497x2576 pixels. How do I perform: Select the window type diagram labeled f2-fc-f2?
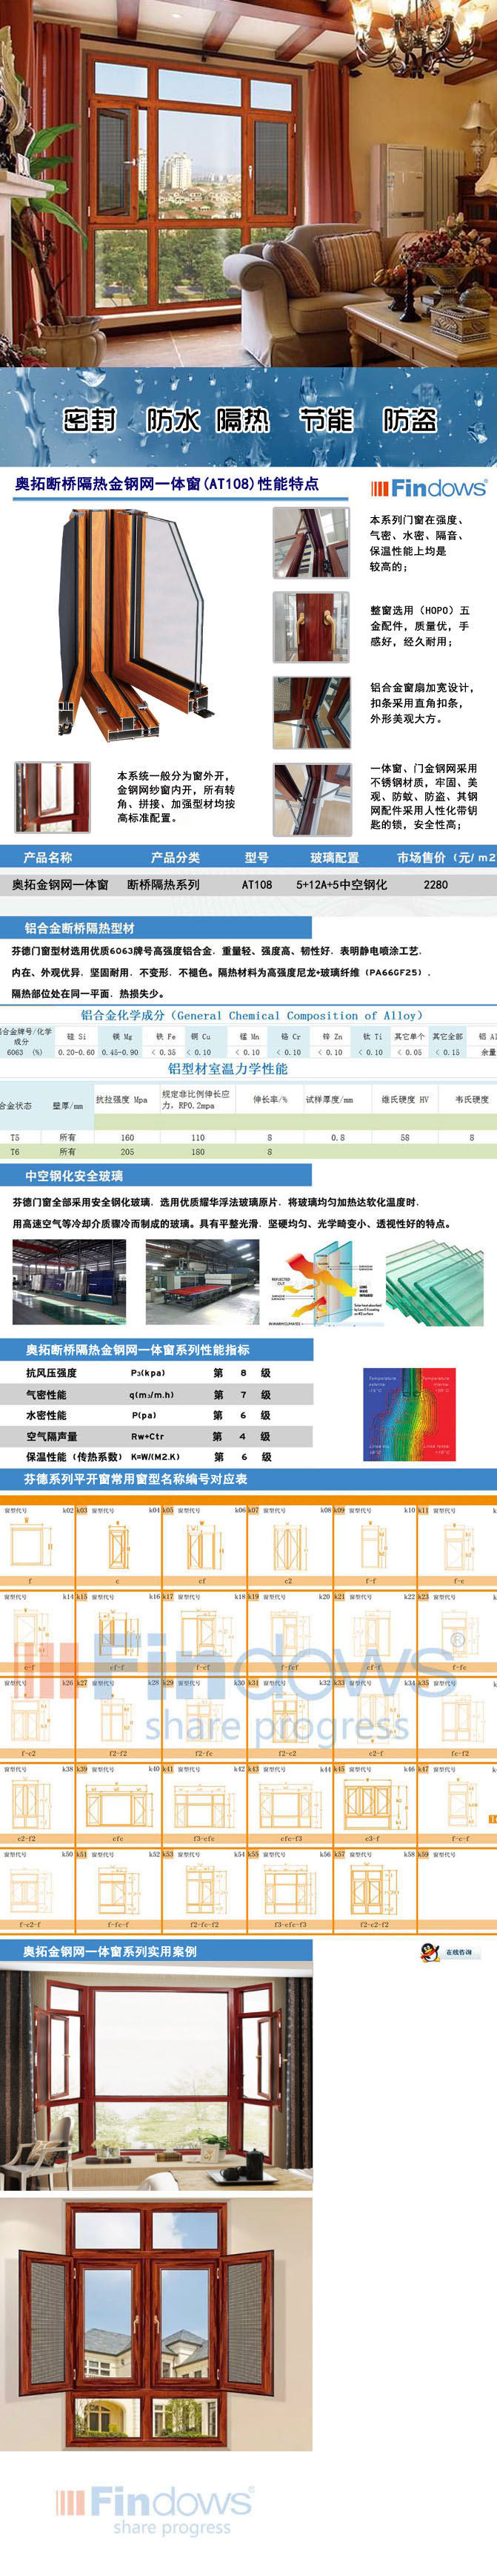click(204, 1890)
